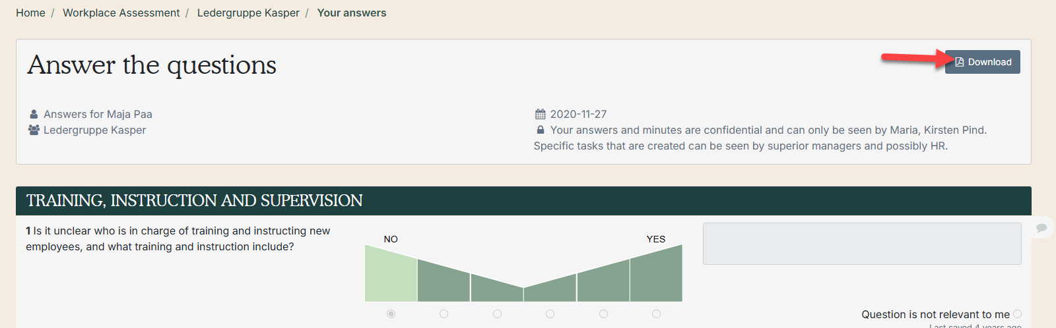Select the first NO radio button
The height and width of the screenshot is (328, 1056).
coord(391,314)
